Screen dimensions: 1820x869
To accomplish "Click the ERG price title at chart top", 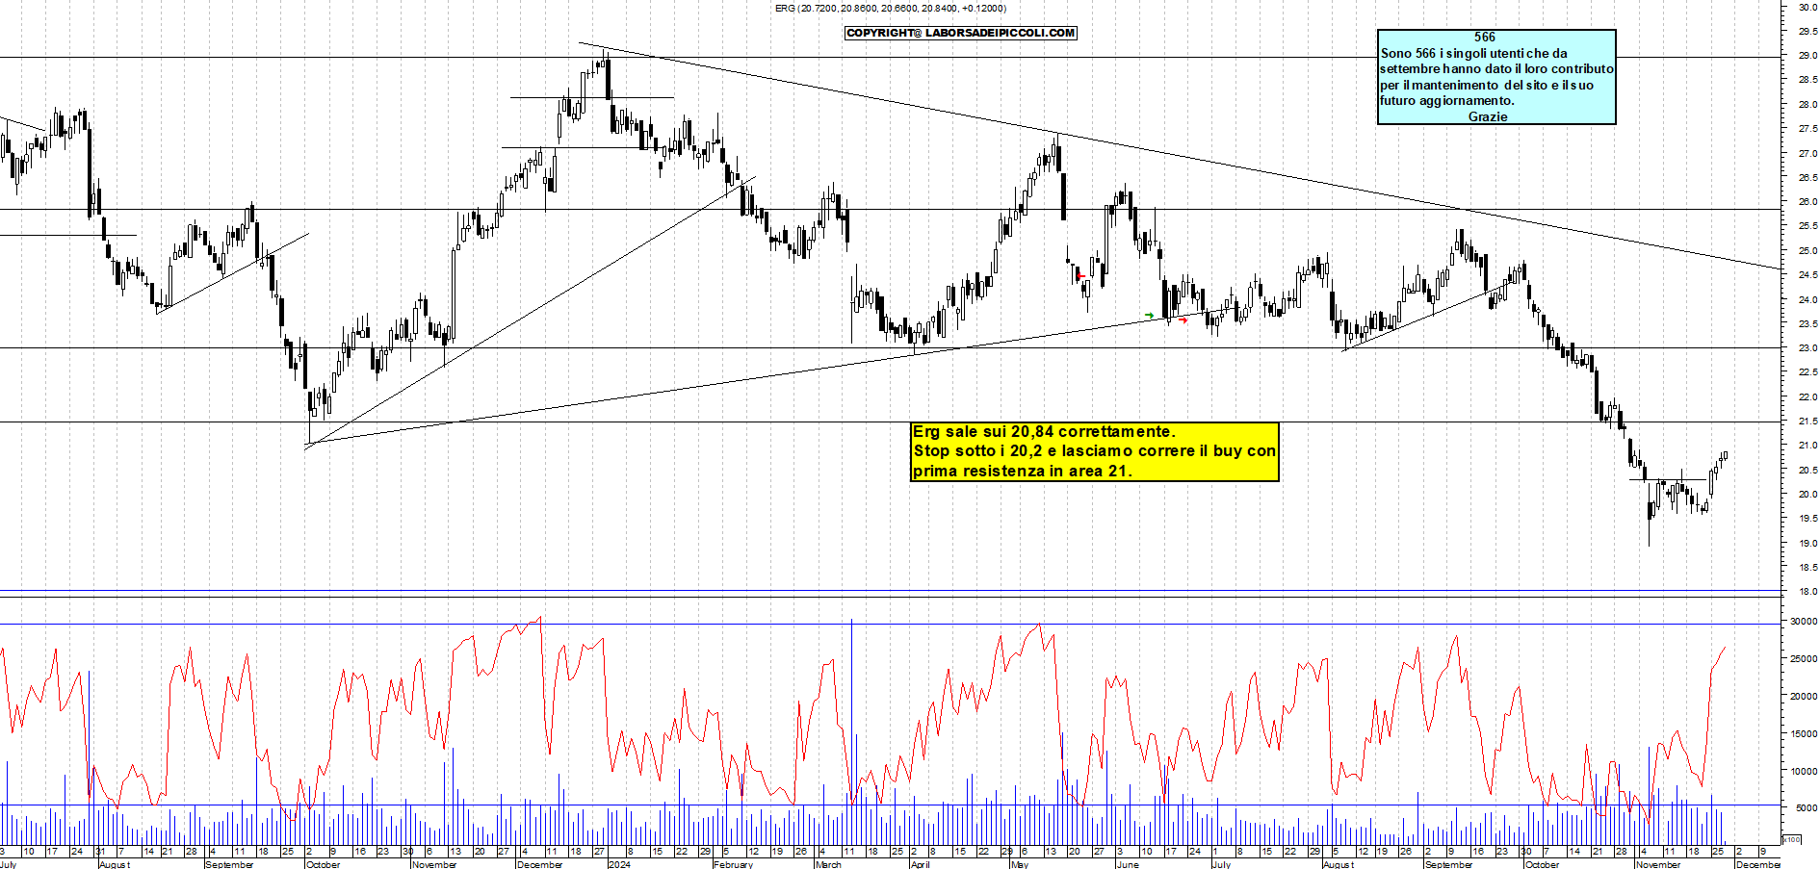I will pos(891,8).
